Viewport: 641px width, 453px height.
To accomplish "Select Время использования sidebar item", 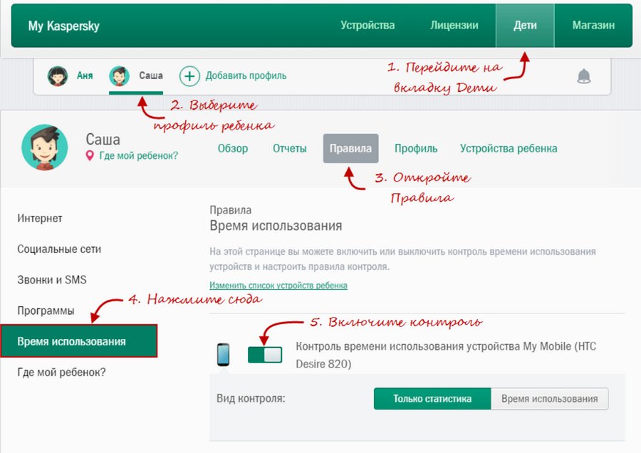I will tap(79, 341).
